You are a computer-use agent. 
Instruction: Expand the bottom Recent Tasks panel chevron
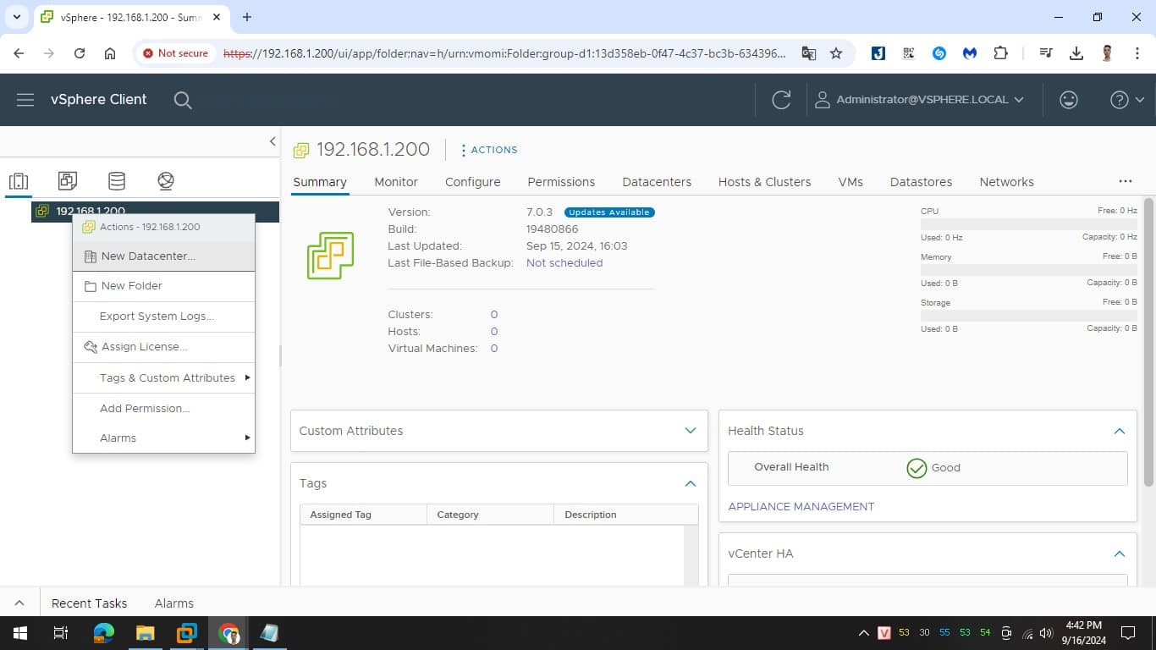pyautogui.click(x=19, y=603)
